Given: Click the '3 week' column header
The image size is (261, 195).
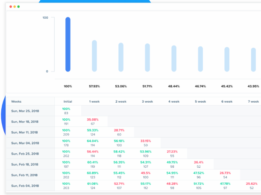Looking at the screenshot, I should (147, 102).
